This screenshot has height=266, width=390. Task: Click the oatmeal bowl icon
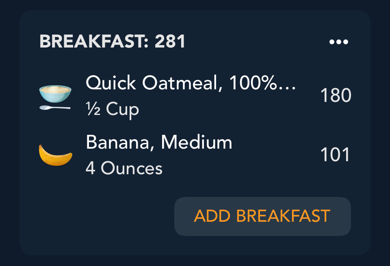coord(55,93)
